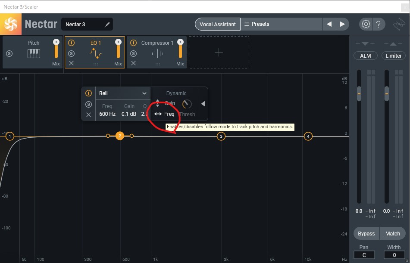The height and width of the screenshot is (263, 410).
Task: Click the iZotope logo in the corner
Action: click(399, 24)
